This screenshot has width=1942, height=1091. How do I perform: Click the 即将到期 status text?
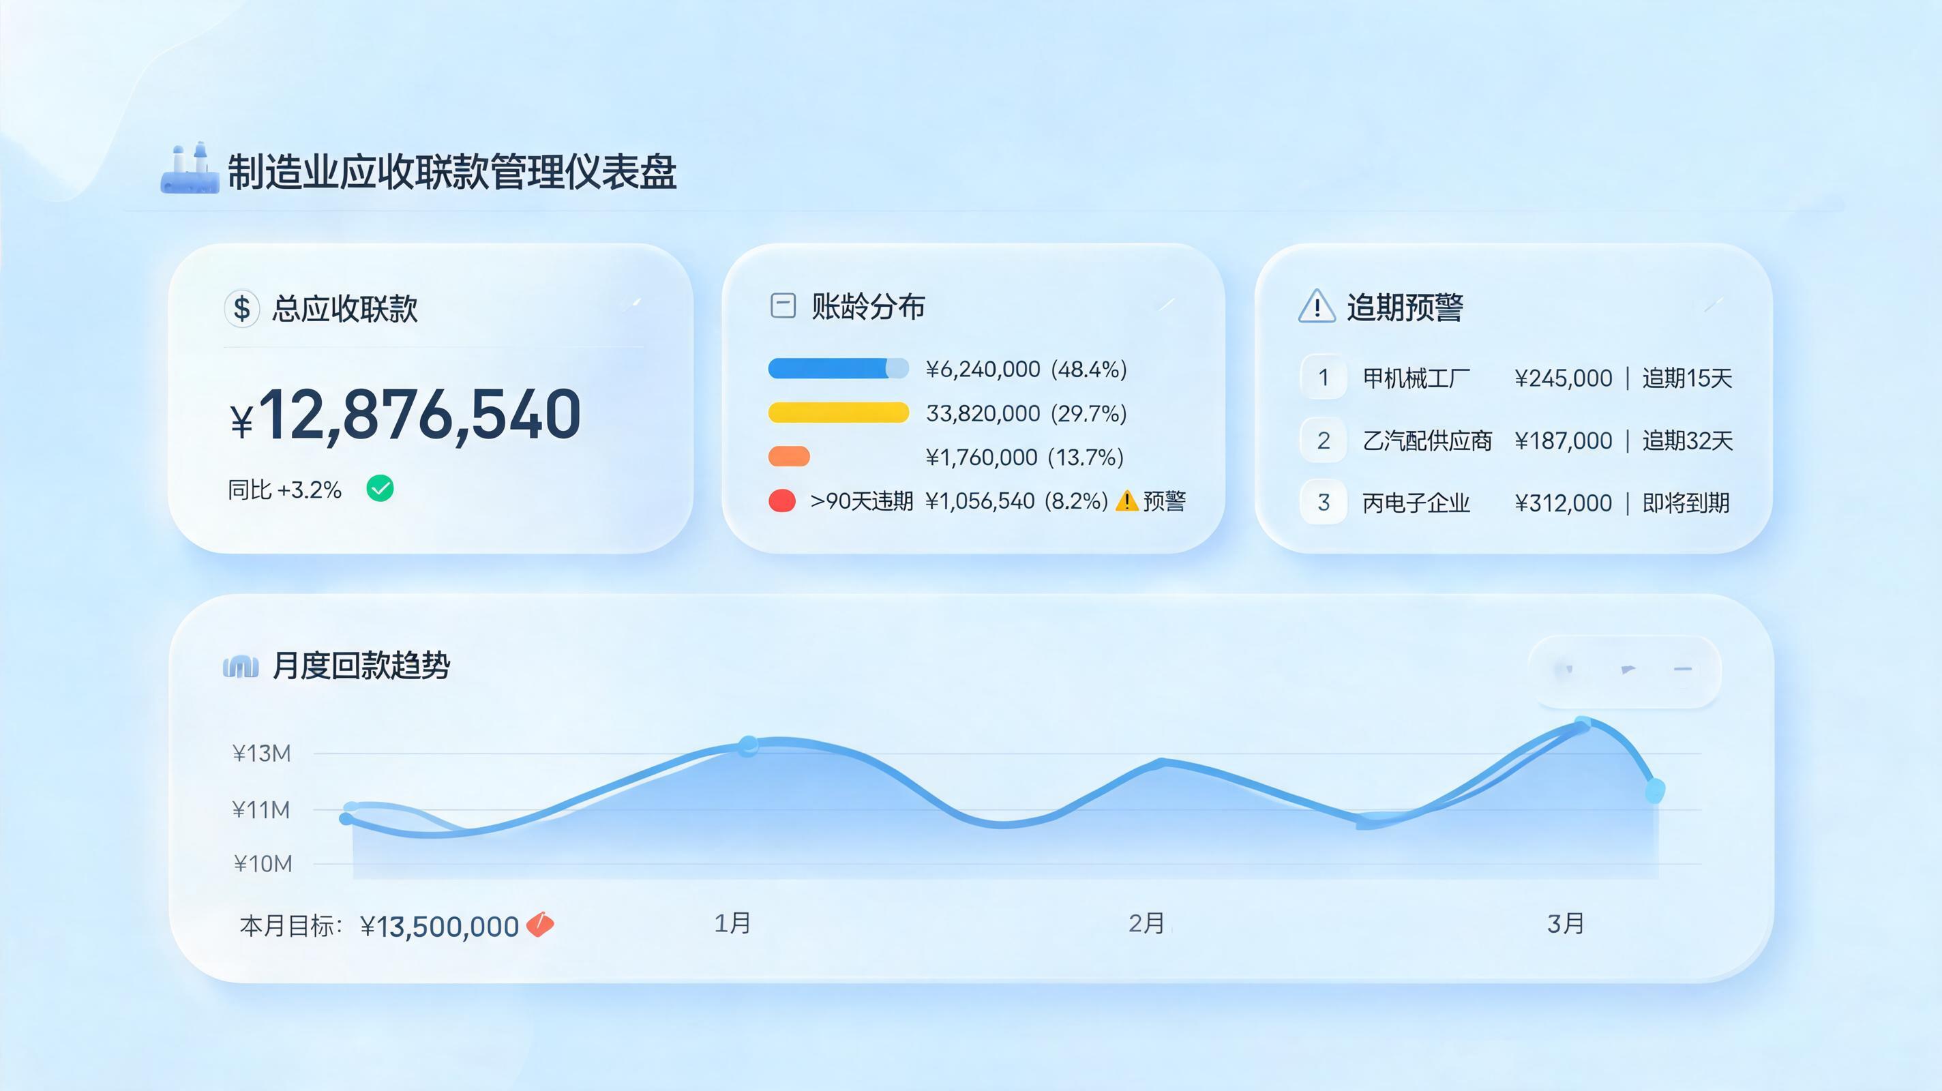(1686, 503)
